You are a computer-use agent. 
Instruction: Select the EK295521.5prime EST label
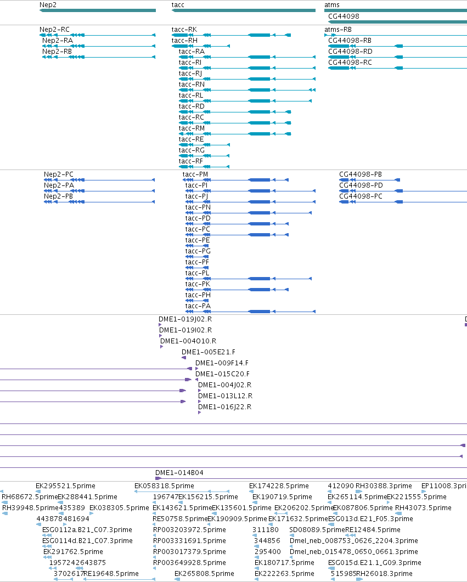click(65, 485)
